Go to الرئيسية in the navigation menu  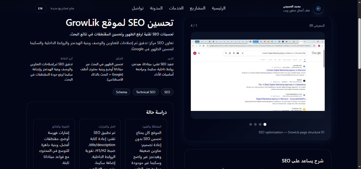(x=219, y=8)
